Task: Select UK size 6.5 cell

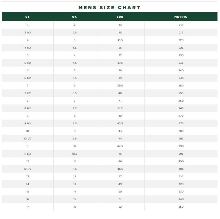Action: pos(75,93)
